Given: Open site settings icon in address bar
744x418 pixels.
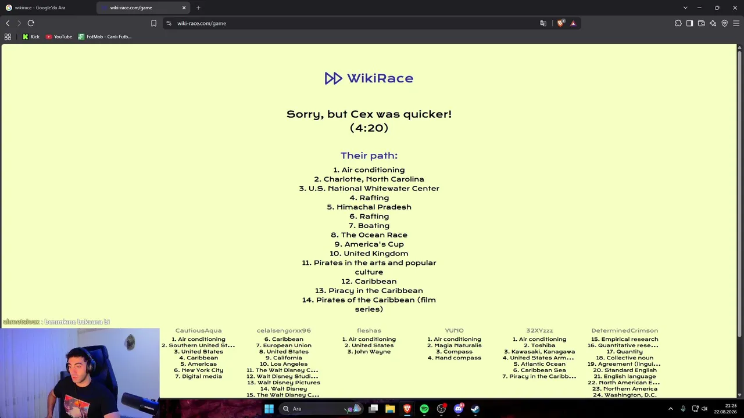Looking at the screenshot, I should (169, 23).
